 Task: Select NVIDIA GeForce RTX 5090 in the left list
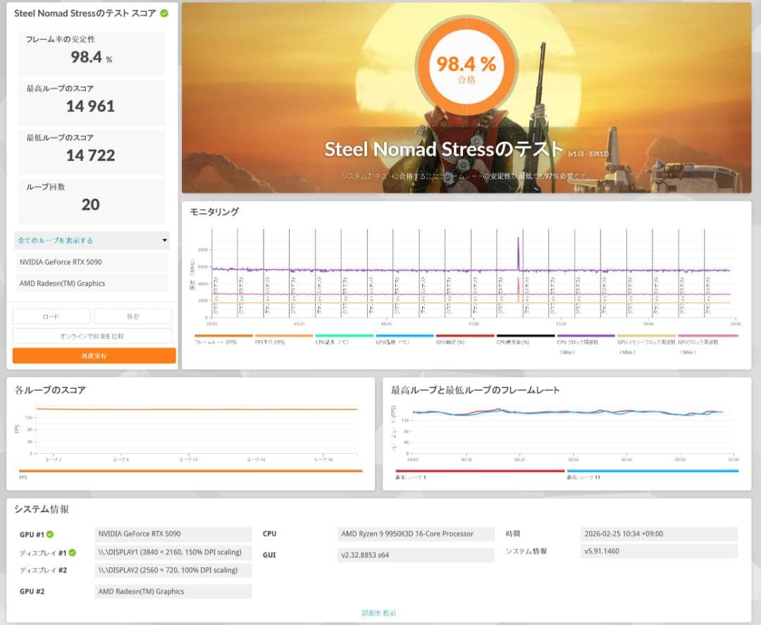(92, 262)
